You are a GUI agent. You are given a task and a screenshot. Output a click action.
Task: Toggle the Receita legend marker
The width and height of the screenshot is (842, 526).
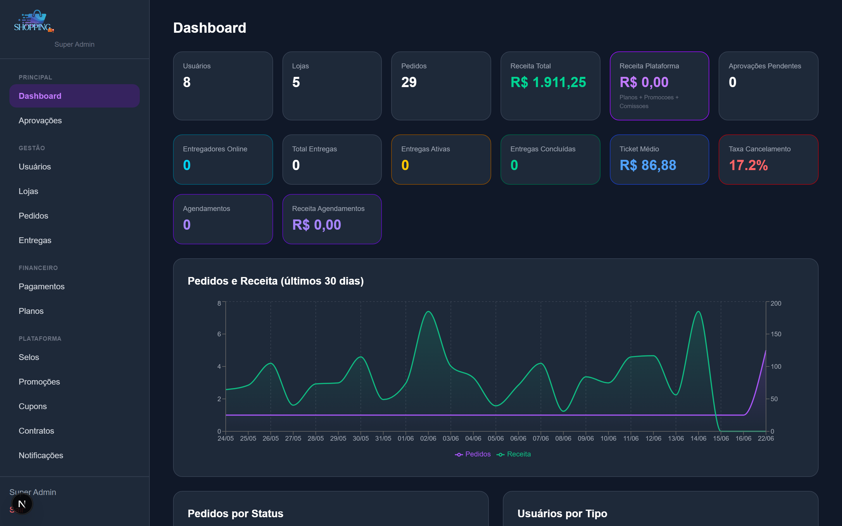[x=501, y=454]
